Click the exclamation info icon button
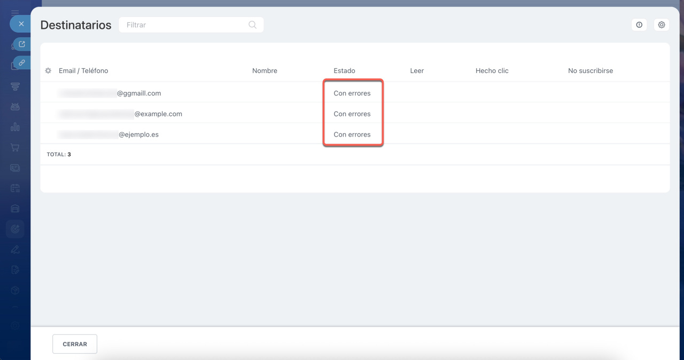684x360 pixels. point(639,25)
